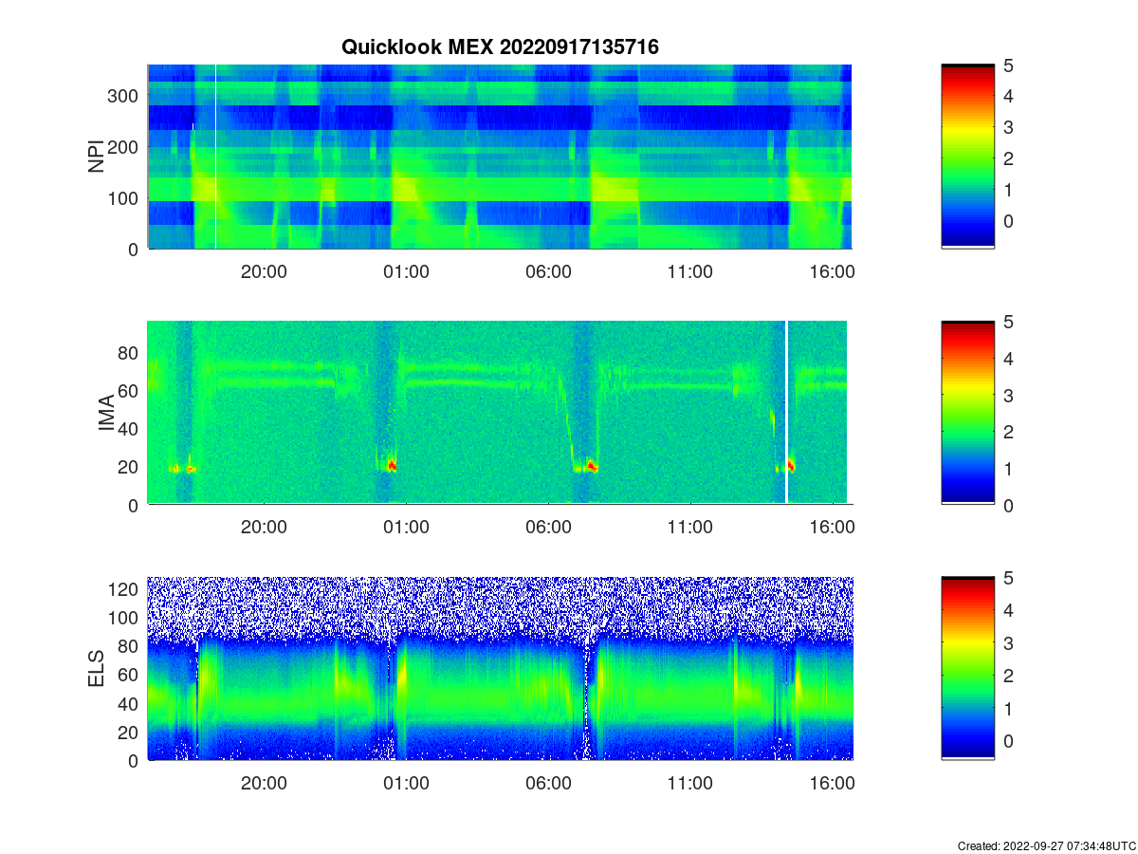Click the 16:00 time label under the ELS panel
This screenshot has height=854, width=1138.
click(833, 784)
